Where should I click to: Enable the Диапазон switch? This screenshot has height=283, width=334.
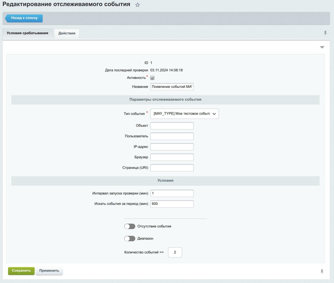coord(129,238)
